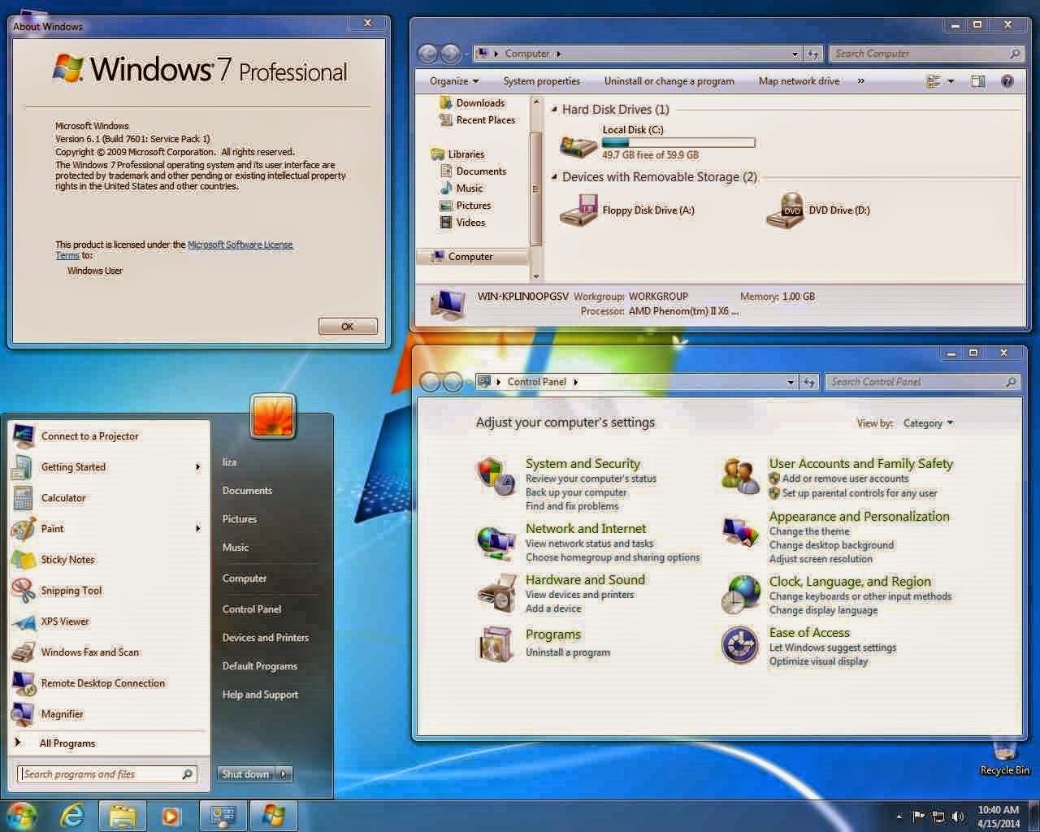Click Uninstall or change a program
Image resolution: width=1040 pixels, height=832 pixels.
click(x=669, y=81)
